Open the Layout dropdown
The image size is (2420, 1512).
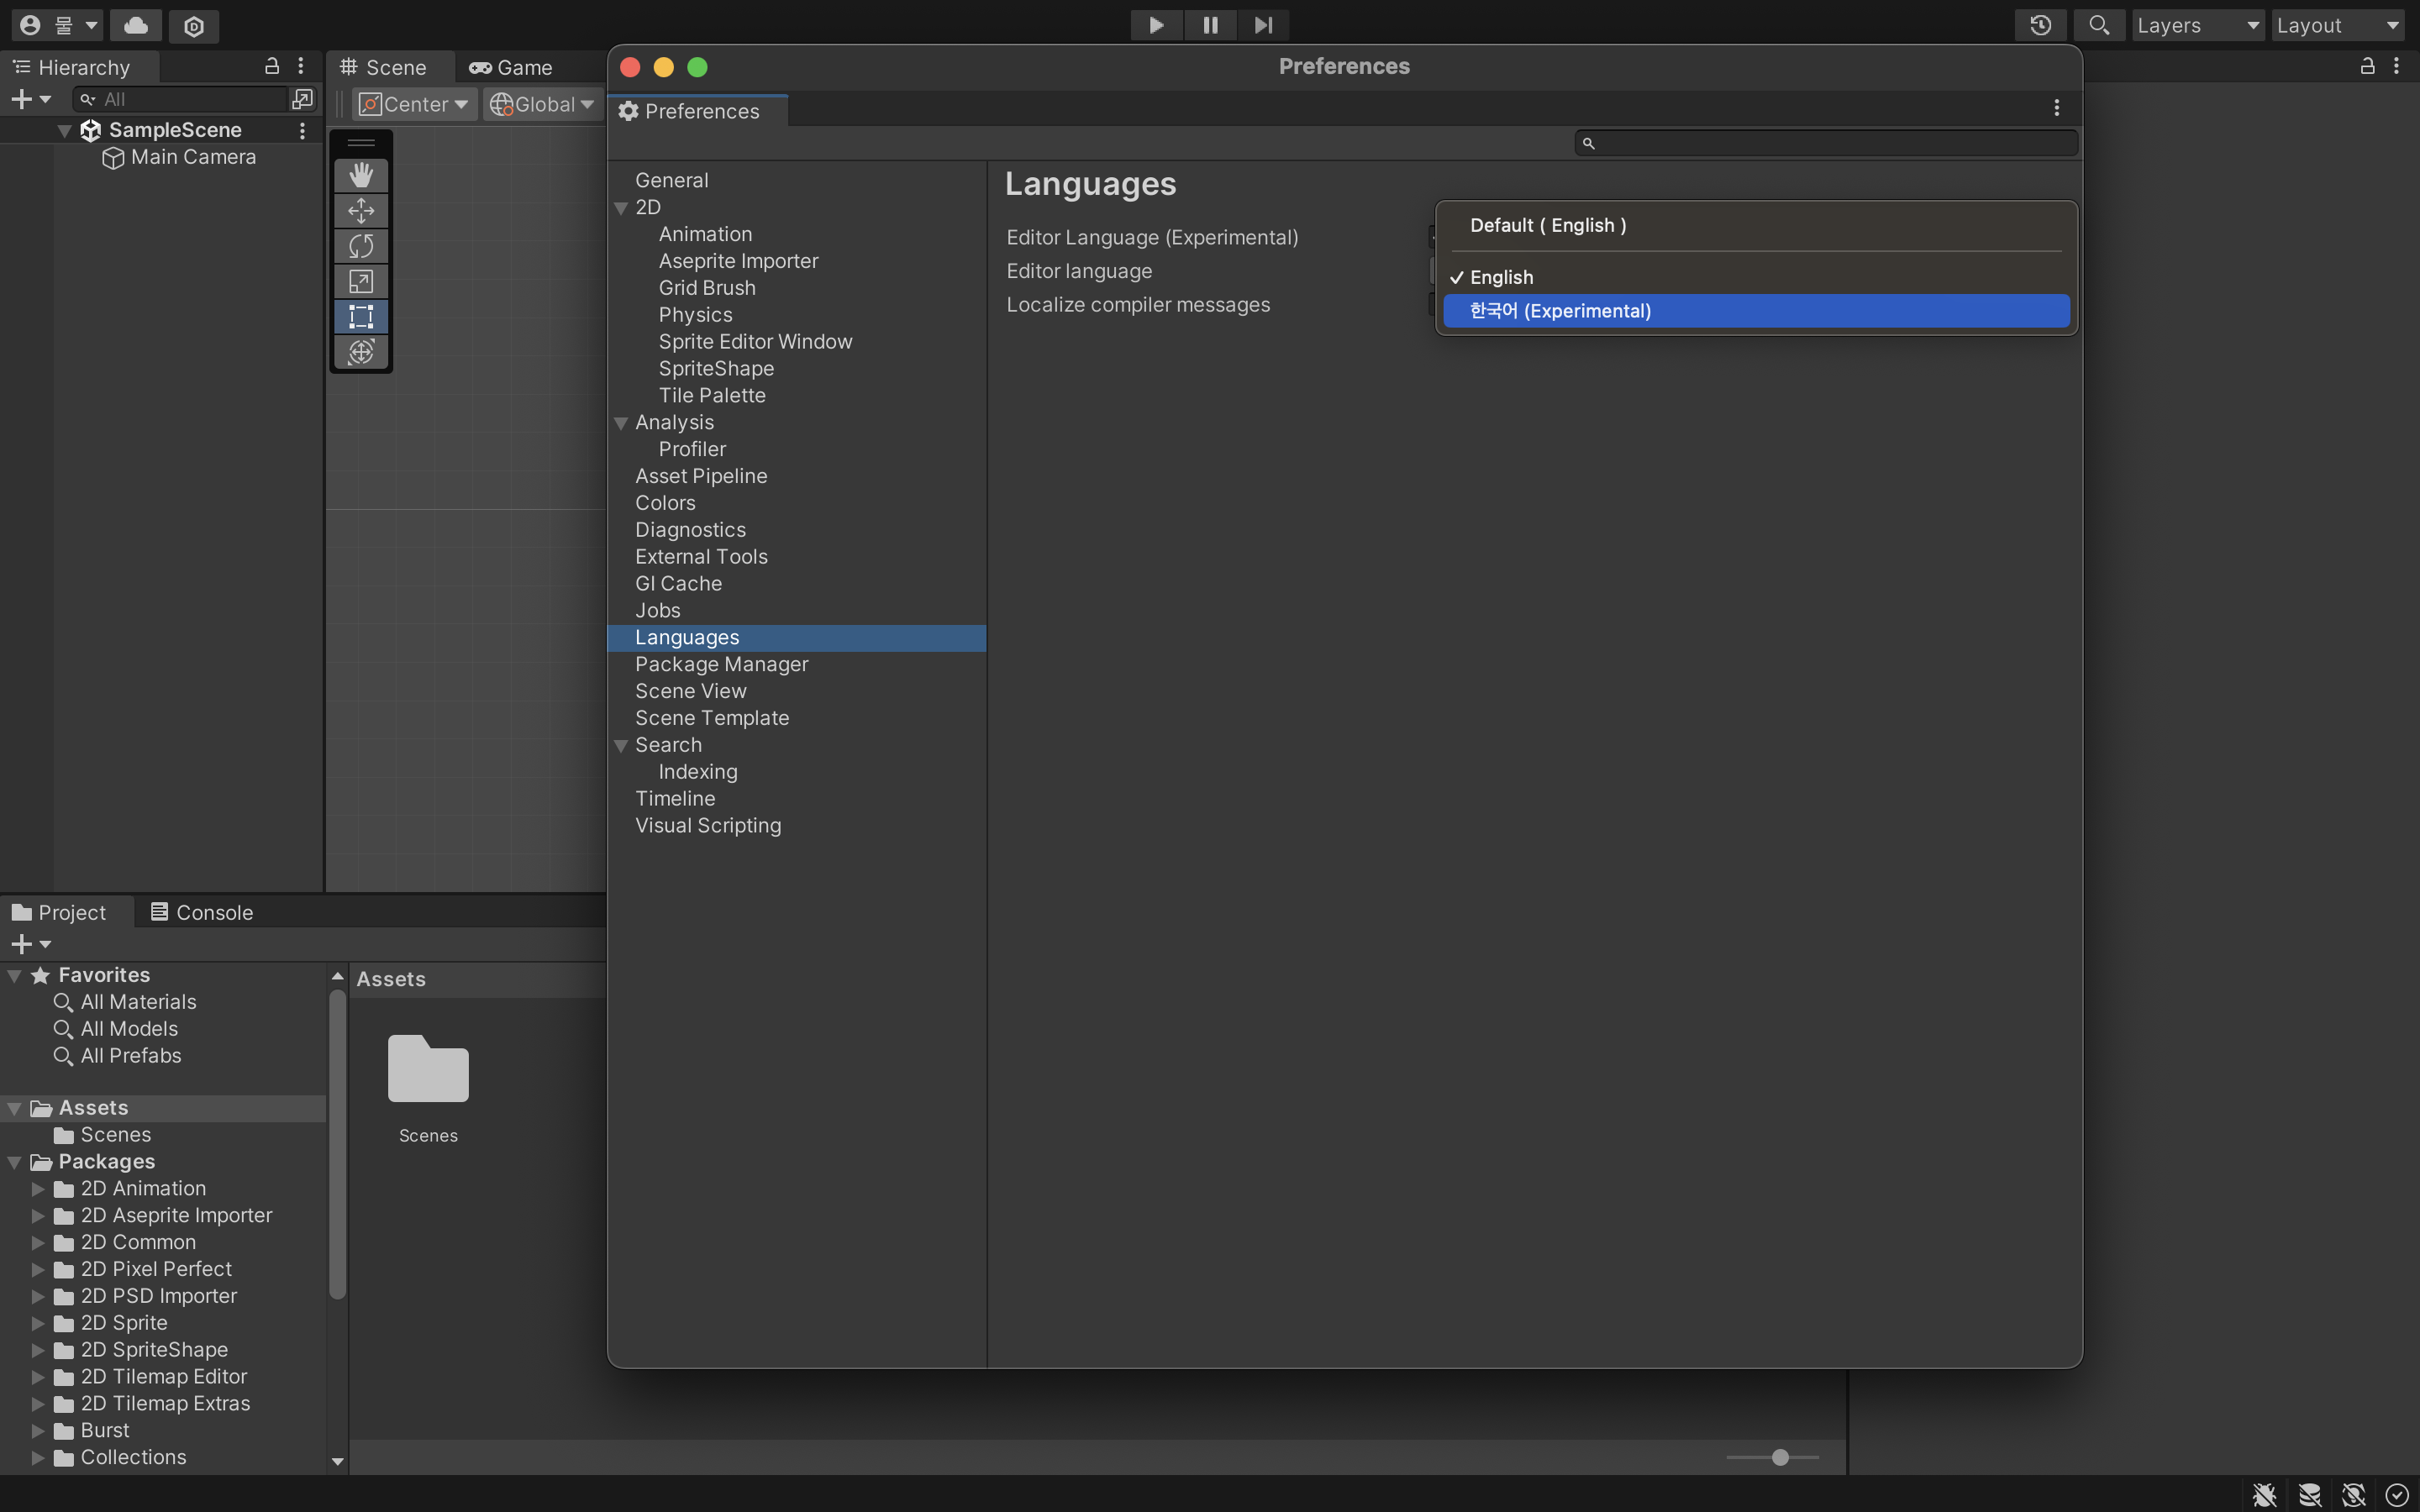tap(2338, 25)
